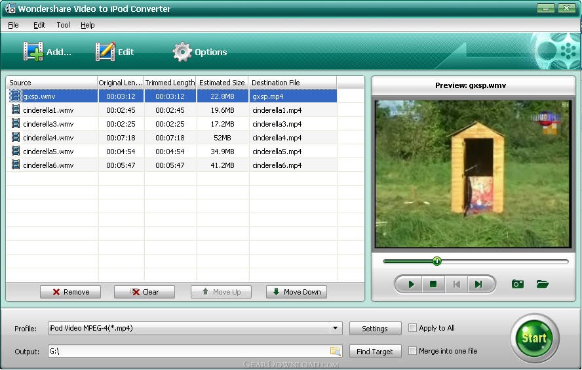Click the app icon in title bar
The image size is (582, 370).
(x=10, y=8)
